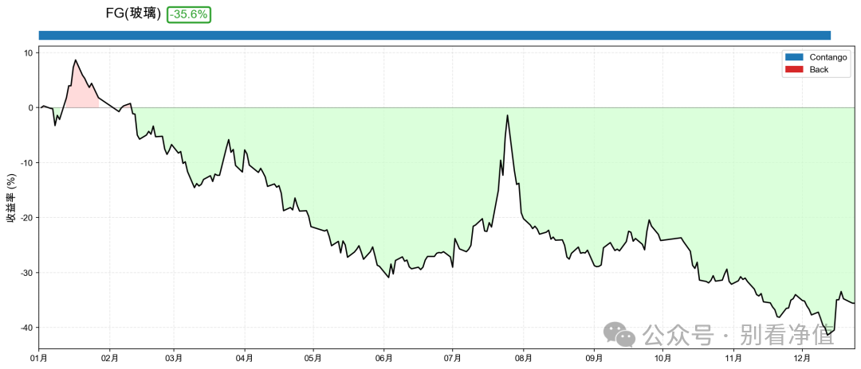The height and width of the screenshot is (369, 861).
Task: Select the -35.6% green return badge
Action: pyautogui.click(x=188, y=14)
